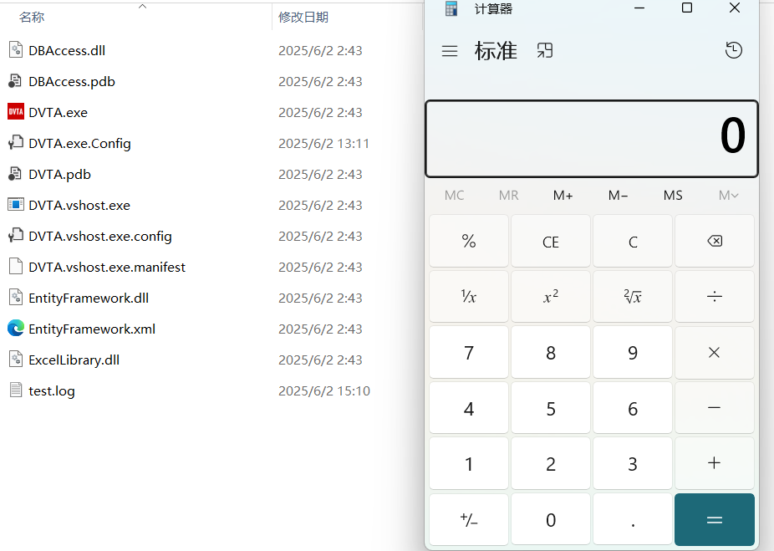Click the ExcelLibrary.dll file icon
This screenshot has width=774, height=551.
(x=16, y=359)
